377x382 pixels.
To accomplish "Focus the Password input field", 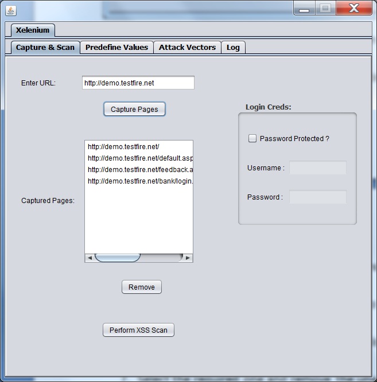I will tap(317, 197).
